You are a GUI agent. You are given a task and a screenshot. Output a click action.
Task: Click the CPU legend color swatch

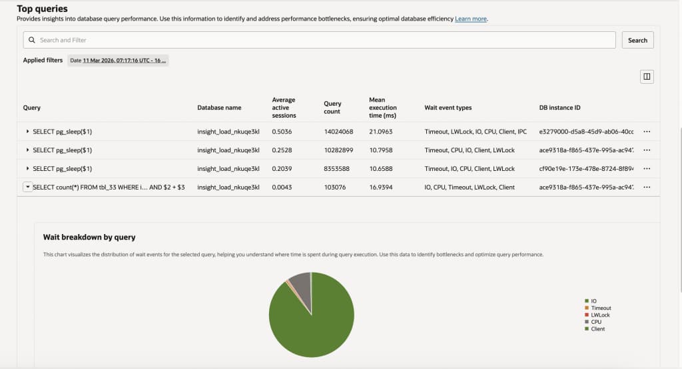pos(587,322)
